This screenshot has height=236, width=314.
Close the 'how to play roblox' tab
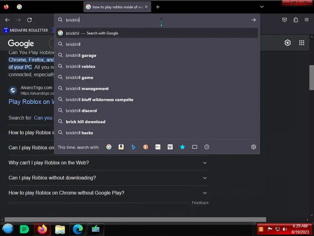point(146,7)
